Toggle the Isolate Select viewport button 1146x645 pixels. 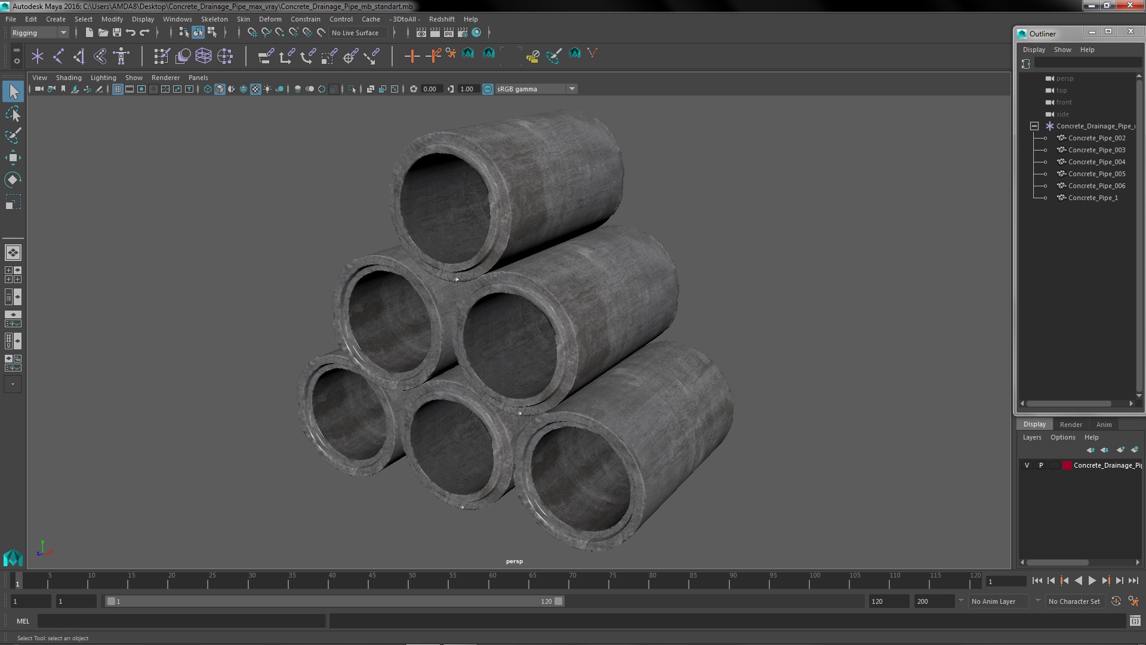click(x=352, y=89)
